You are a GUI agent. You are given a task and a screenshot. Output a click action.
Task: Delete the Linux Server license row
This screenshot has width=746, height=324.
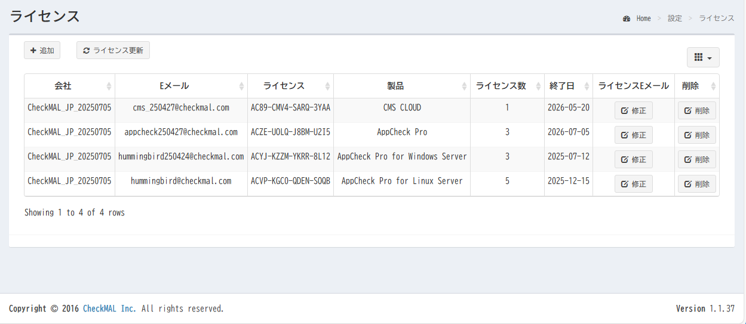click(696, 184)
